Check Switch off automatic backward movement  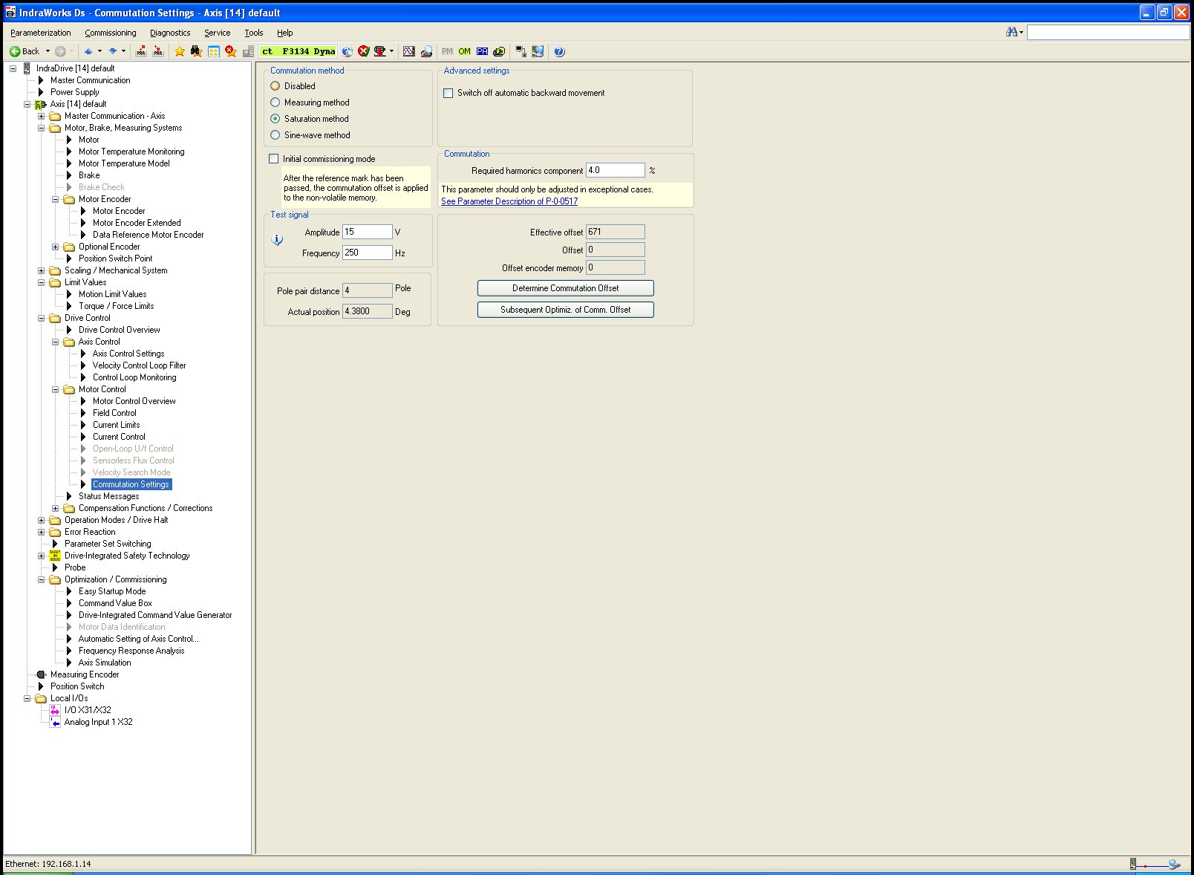(x=448, y=94)
